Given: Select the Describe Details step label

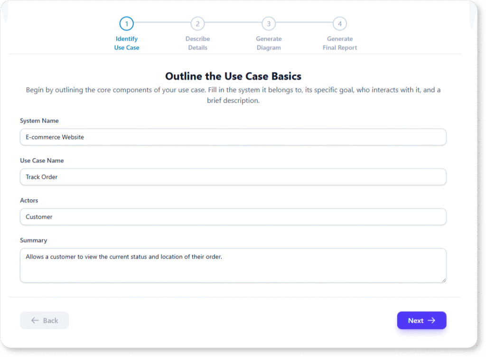Looking at the screenshot, I should coord(197,43).
